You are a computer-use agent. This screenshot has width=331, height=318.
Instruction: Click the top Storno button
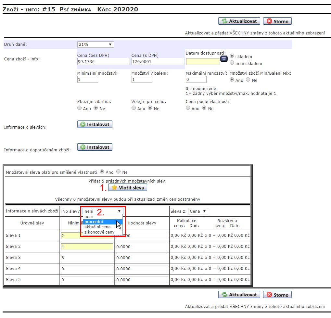pos(277,21)
